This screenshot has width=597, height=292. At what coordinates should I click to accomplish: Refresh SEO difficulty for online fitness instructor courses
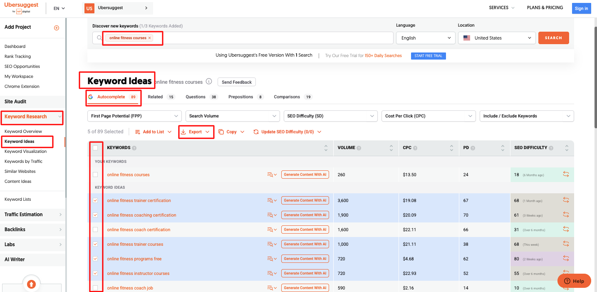[x=566, y=273]
